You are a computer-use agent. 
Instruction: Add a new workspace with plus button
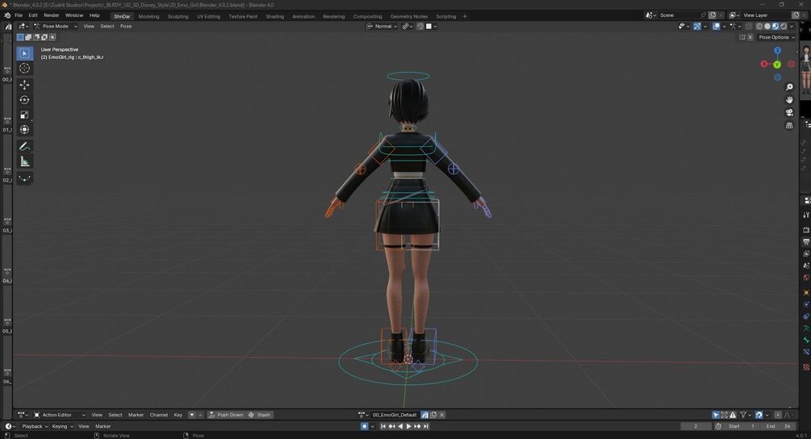tap(465, 17)
